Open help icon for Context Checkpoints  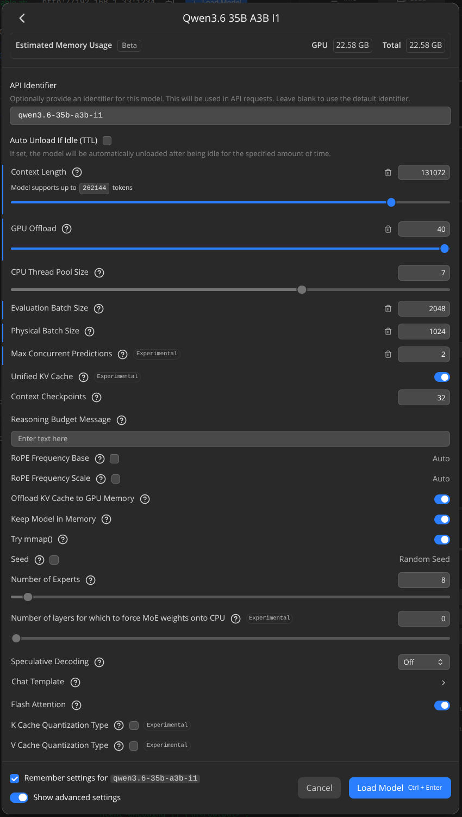pos(97,397)
